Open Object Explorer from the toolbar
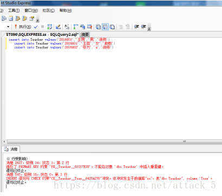Viewport: 222px width, 196px height. click(x=18, y=18)
